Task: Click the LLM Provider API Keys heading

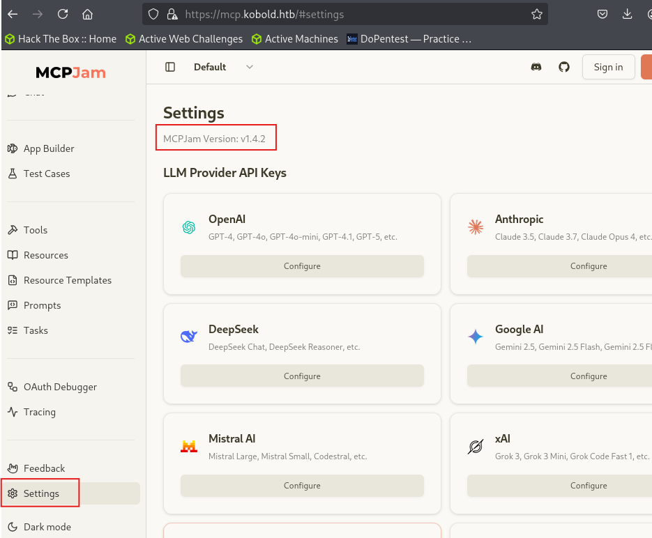Action: tap(225, 173)
